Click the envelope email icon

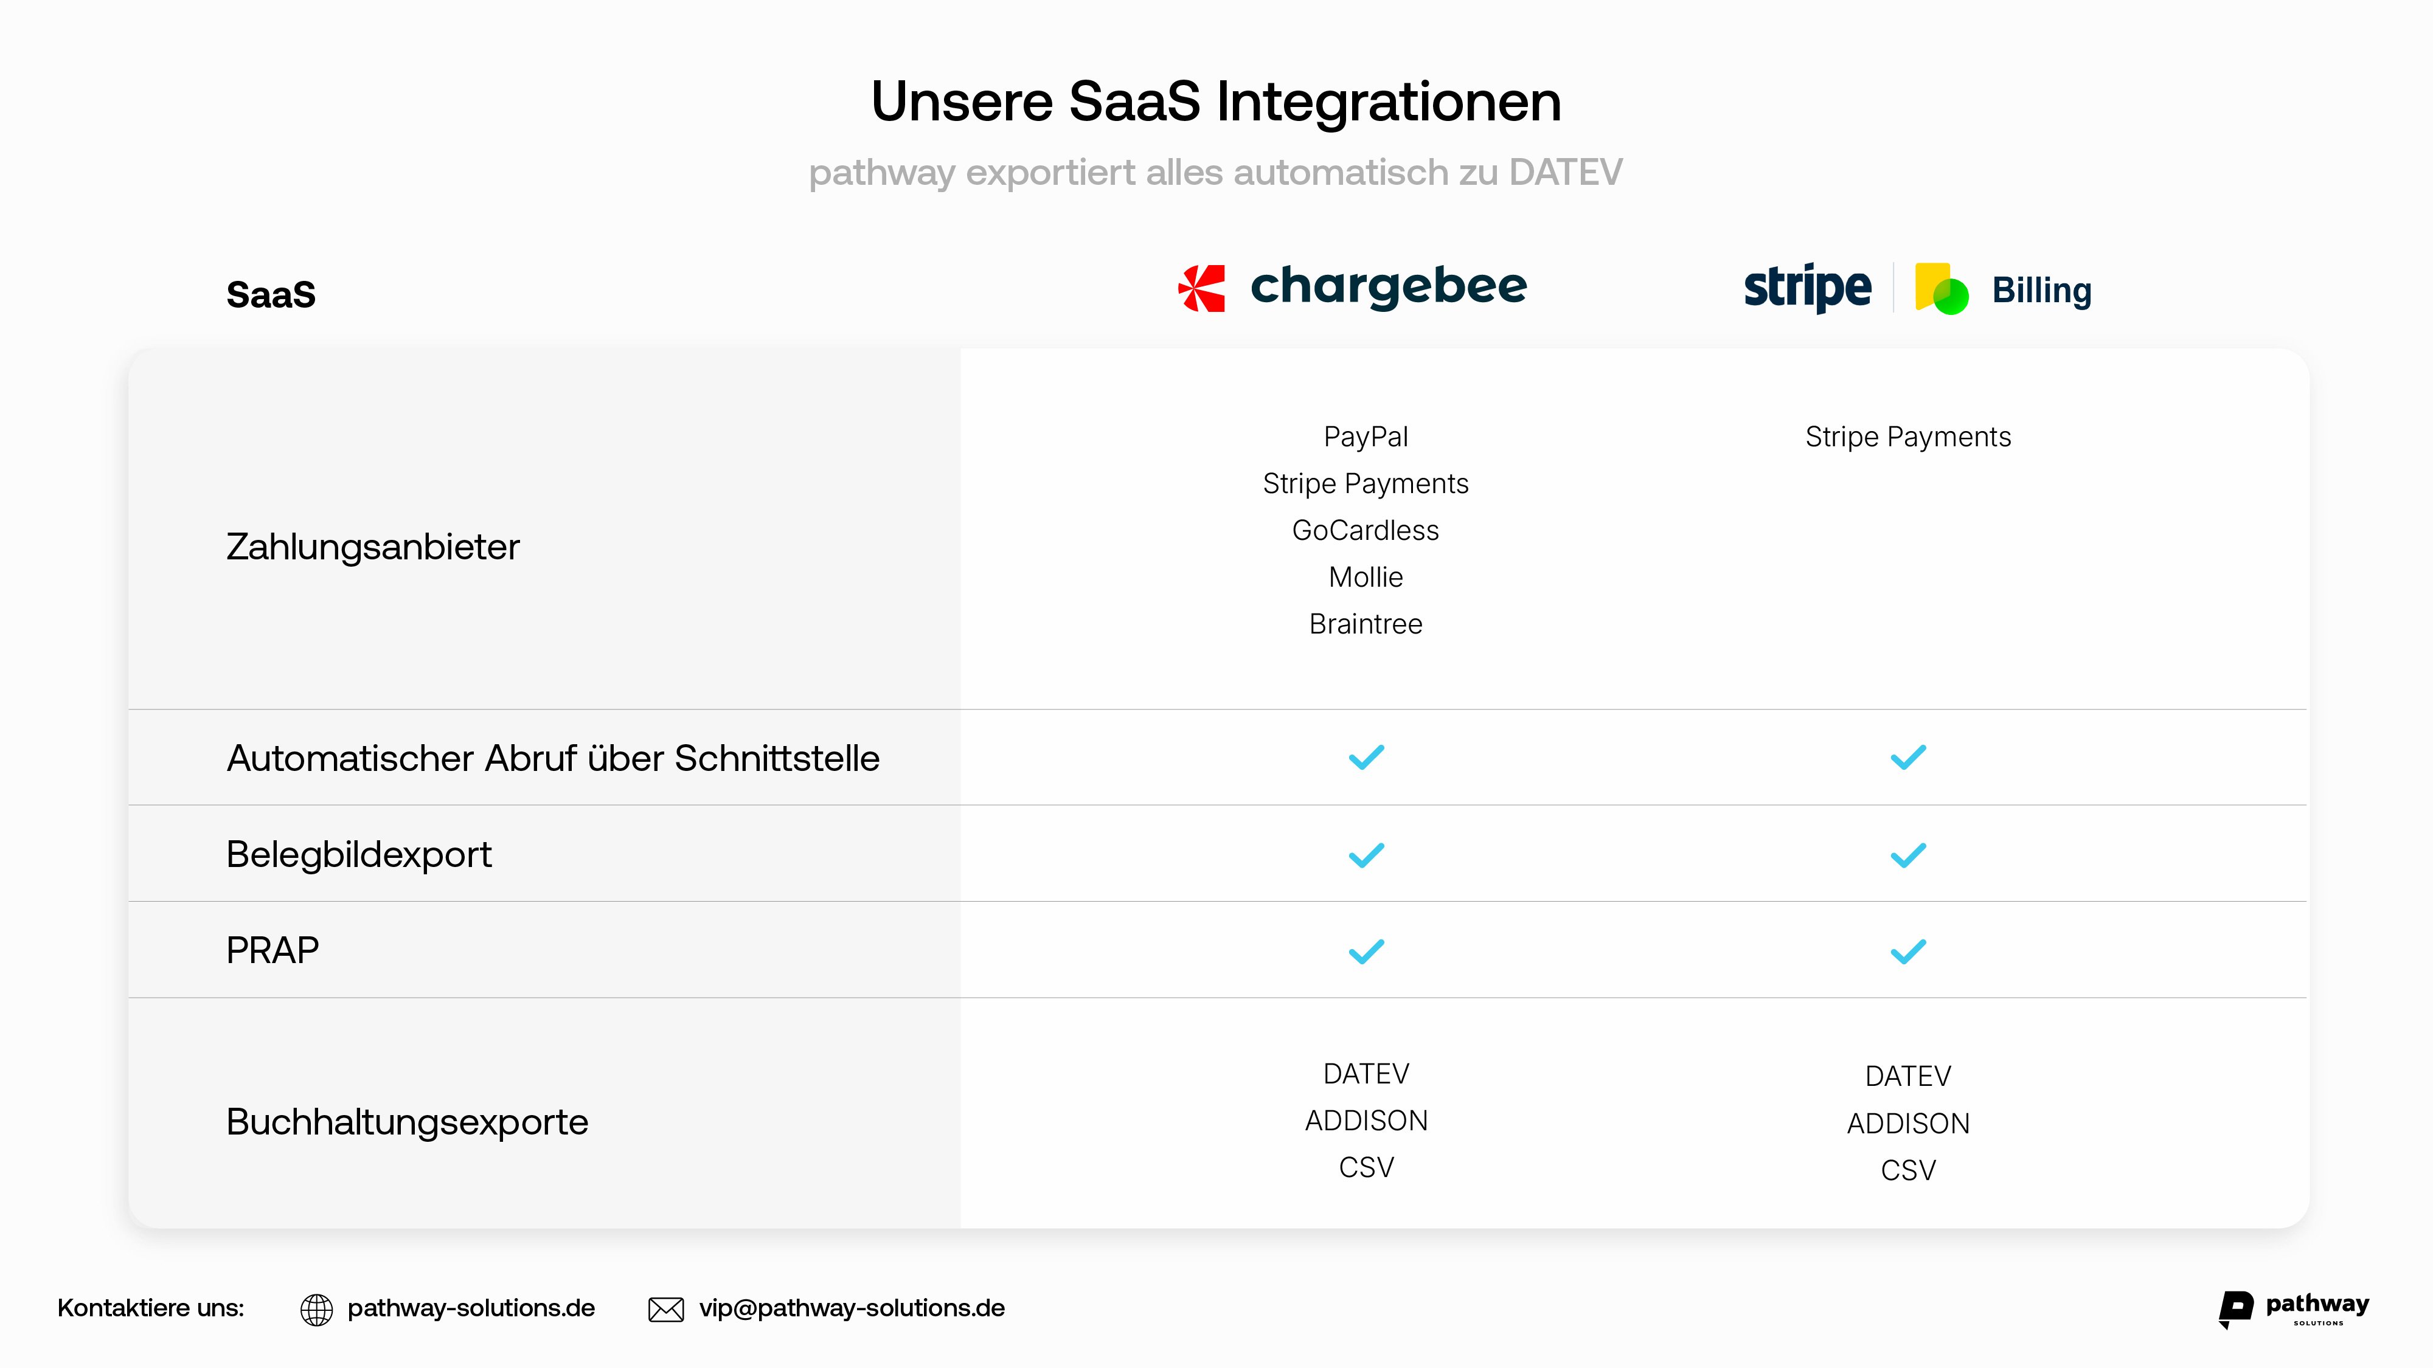click(x=666, y=1308)
